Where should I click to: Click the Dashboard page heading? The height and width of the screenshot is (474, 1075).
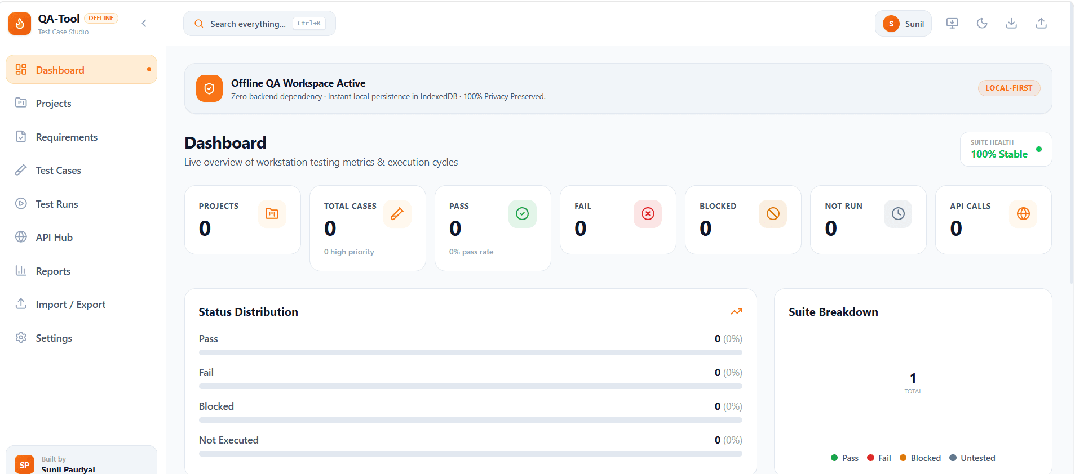pyautogui.click(x=225, y=142)
